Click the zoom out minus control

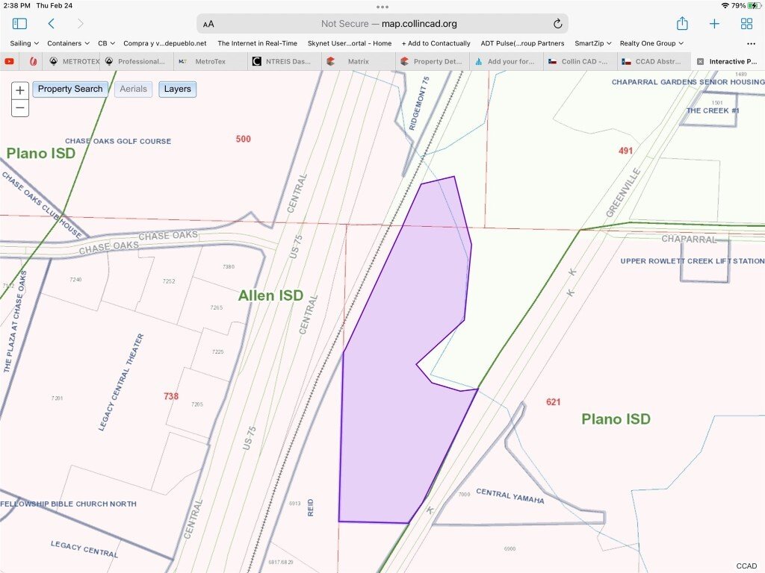[19, 109]
